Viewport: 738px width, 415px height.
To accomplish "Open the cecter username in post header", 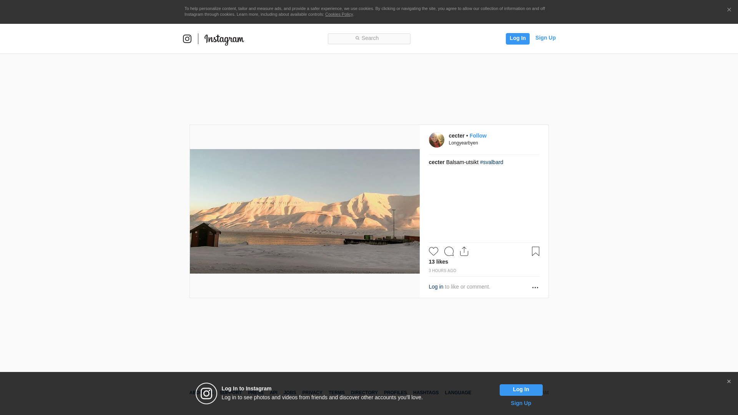I will [456, 136].
